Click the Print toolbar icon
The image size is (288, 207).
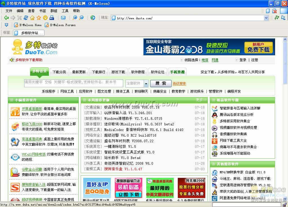coord(52,18)
